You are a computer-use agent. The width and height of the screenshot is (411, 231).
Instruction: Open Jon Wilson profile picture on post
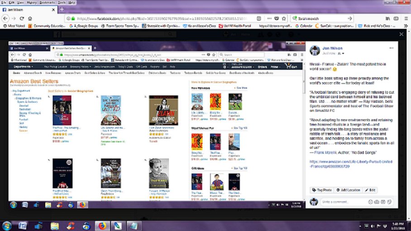[x=315, y=51]
